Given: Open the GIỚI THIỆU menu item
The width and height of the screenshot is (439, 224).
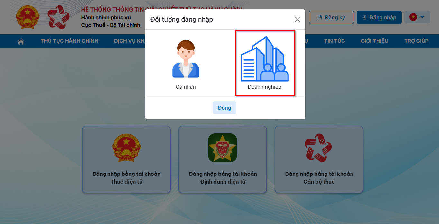Looking at the screenshot, I should [x=375, y=41].
